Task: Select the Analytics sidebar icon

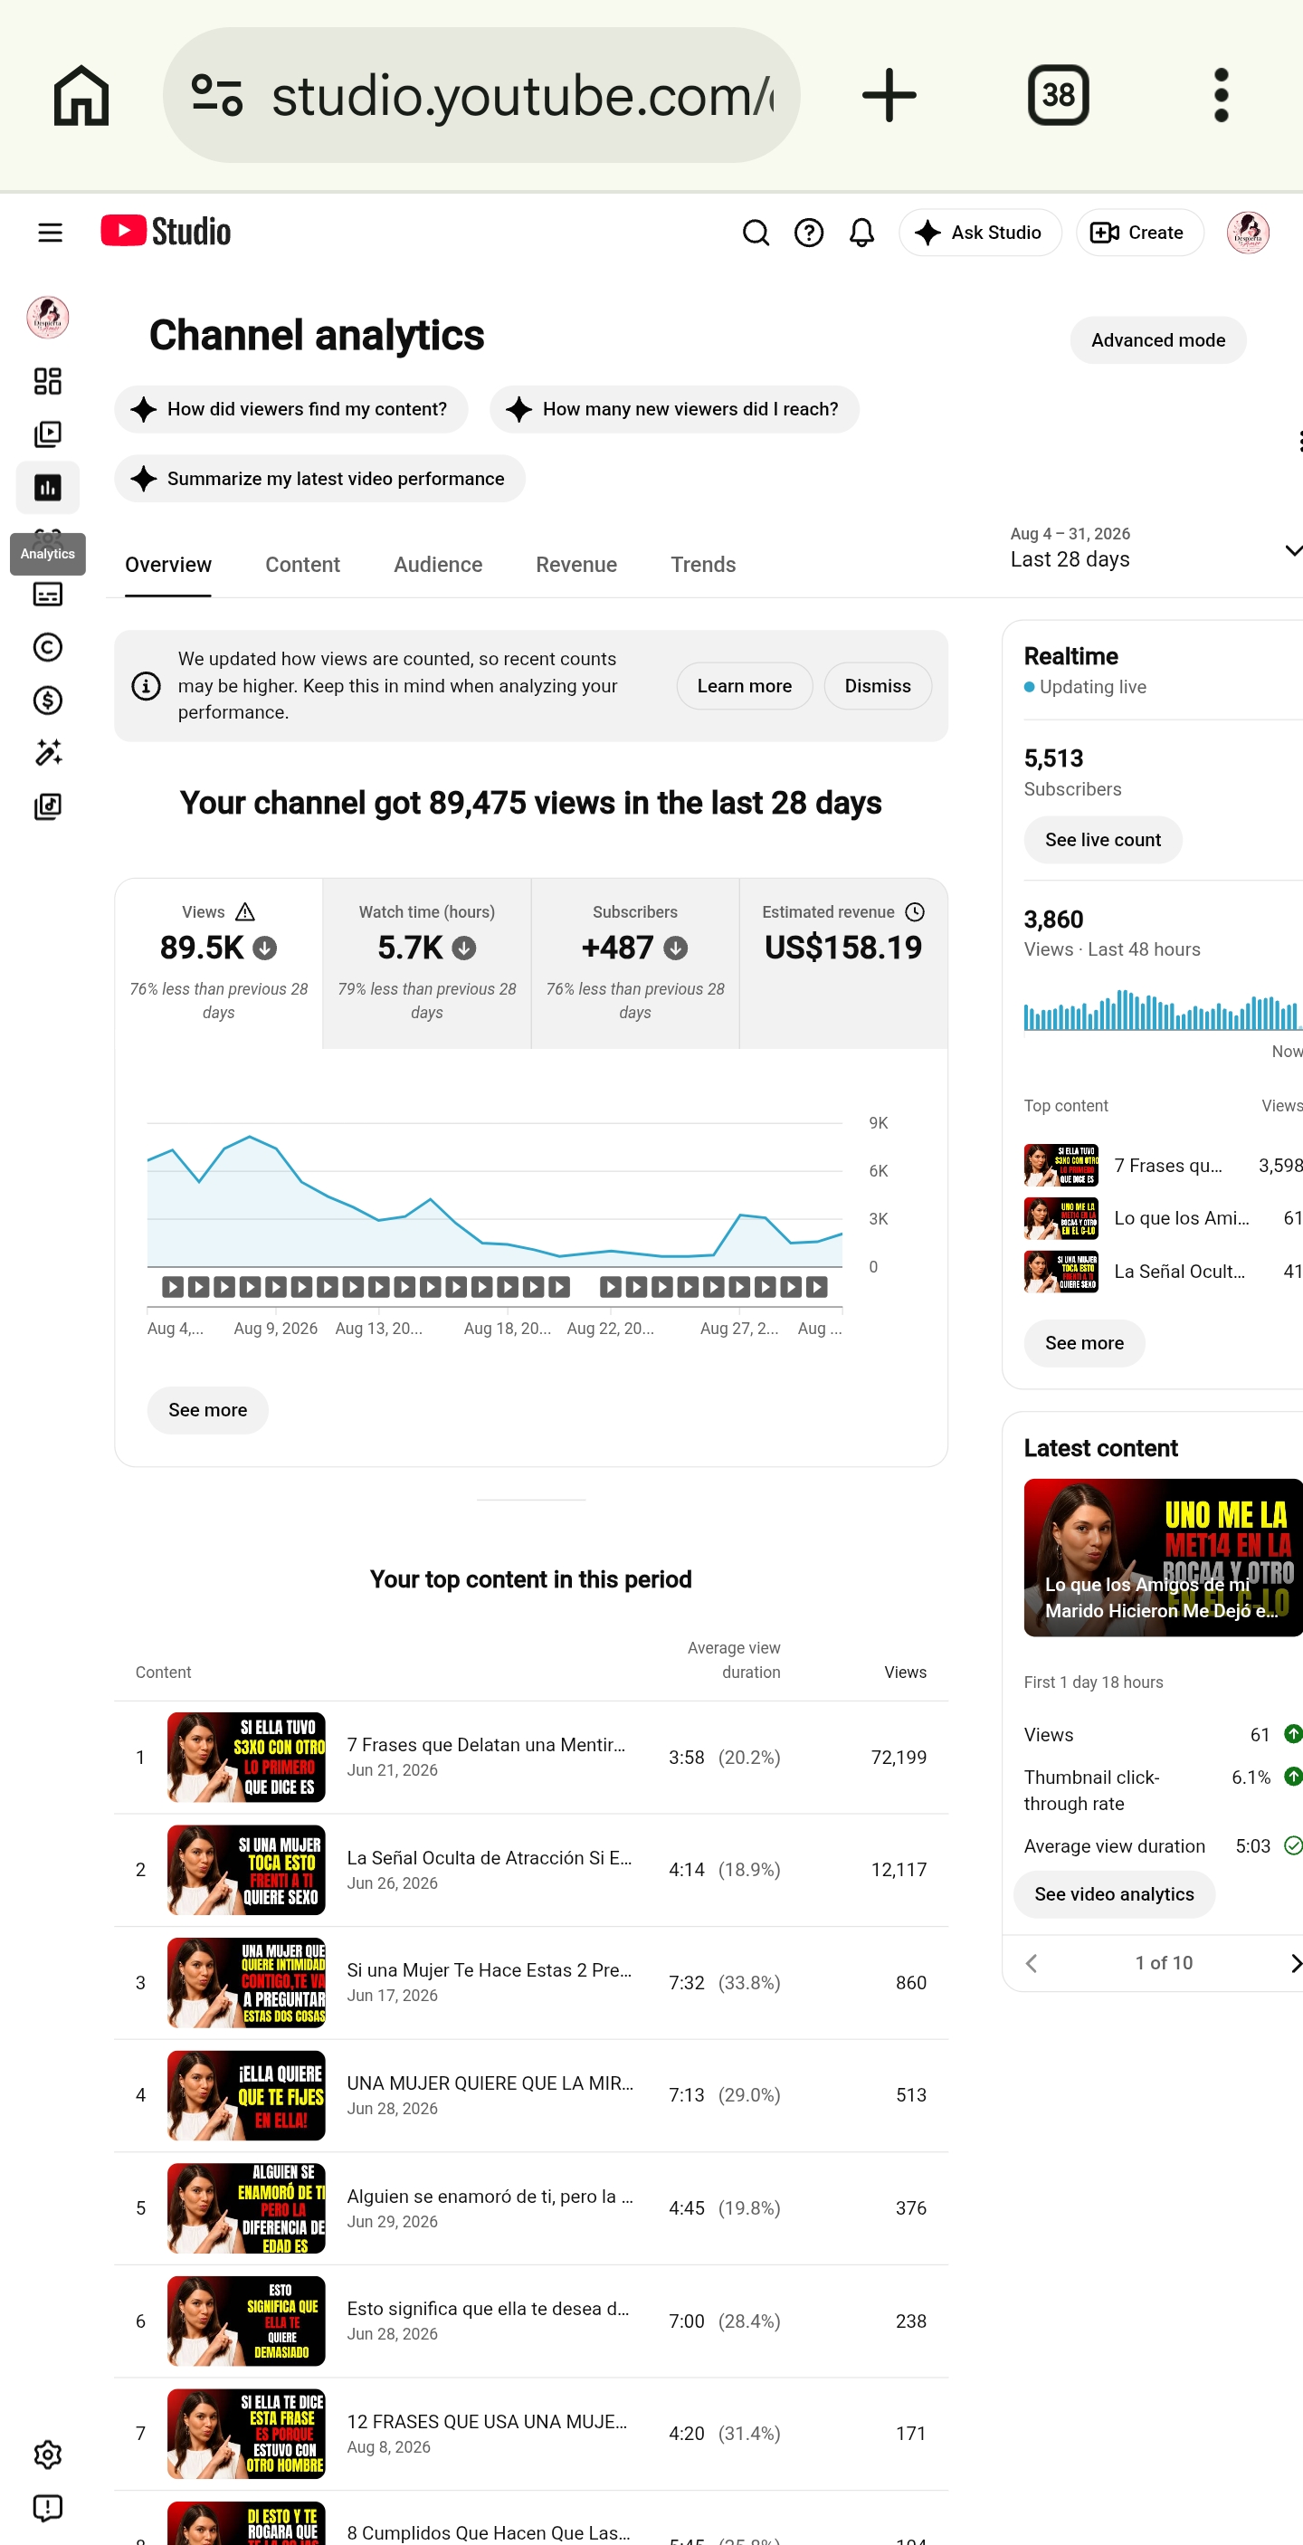Action: 47,487
